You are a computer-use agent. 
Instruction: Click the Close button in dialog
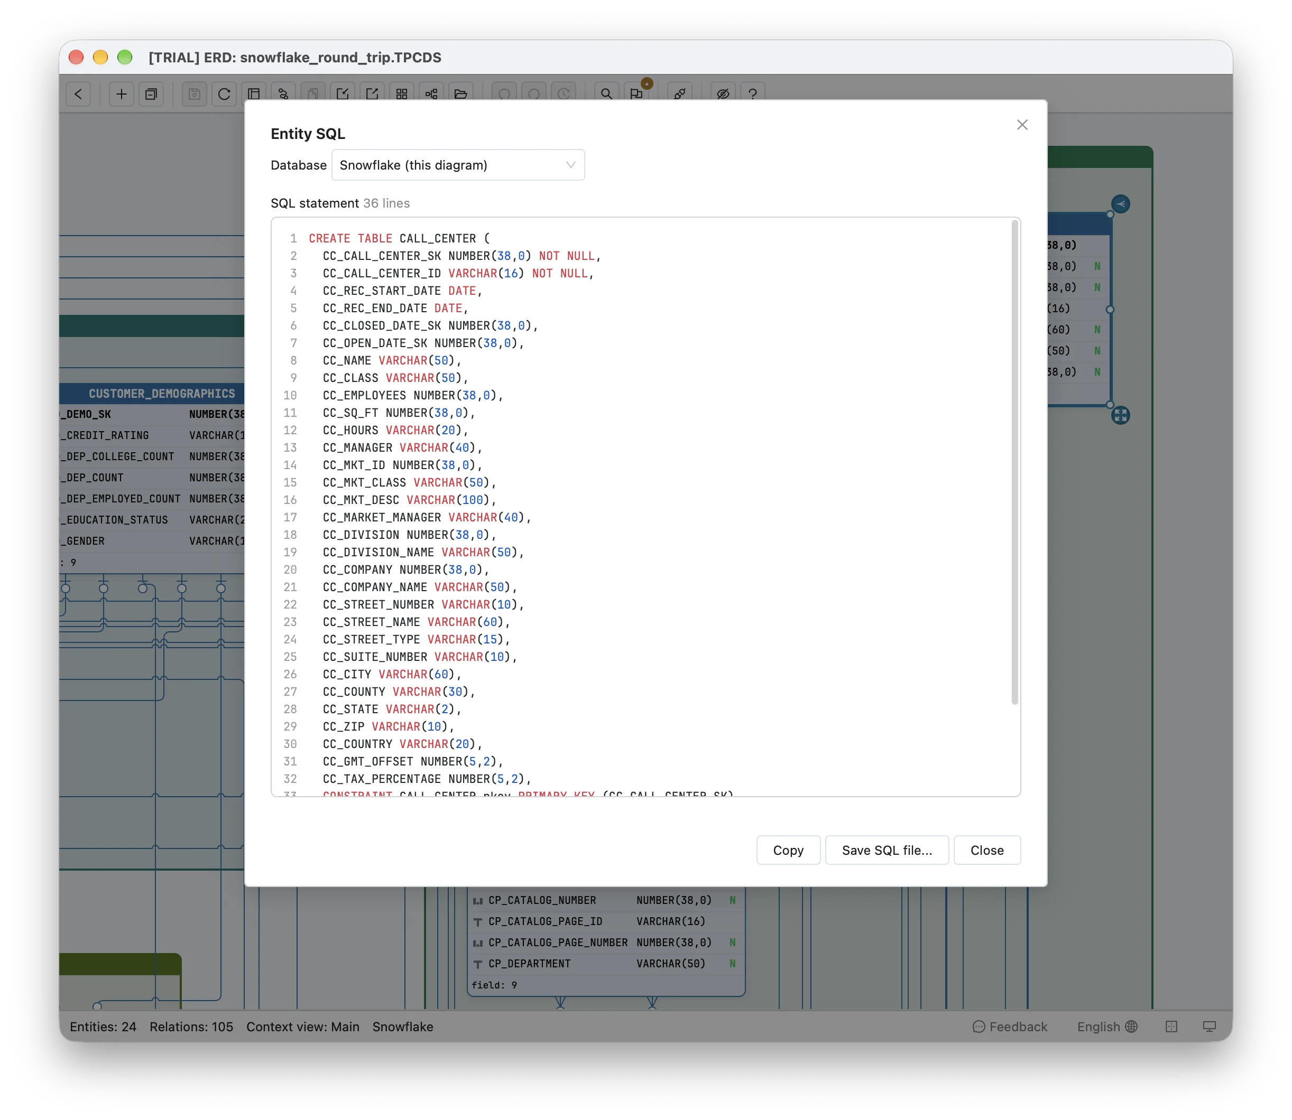click(987, 850)
